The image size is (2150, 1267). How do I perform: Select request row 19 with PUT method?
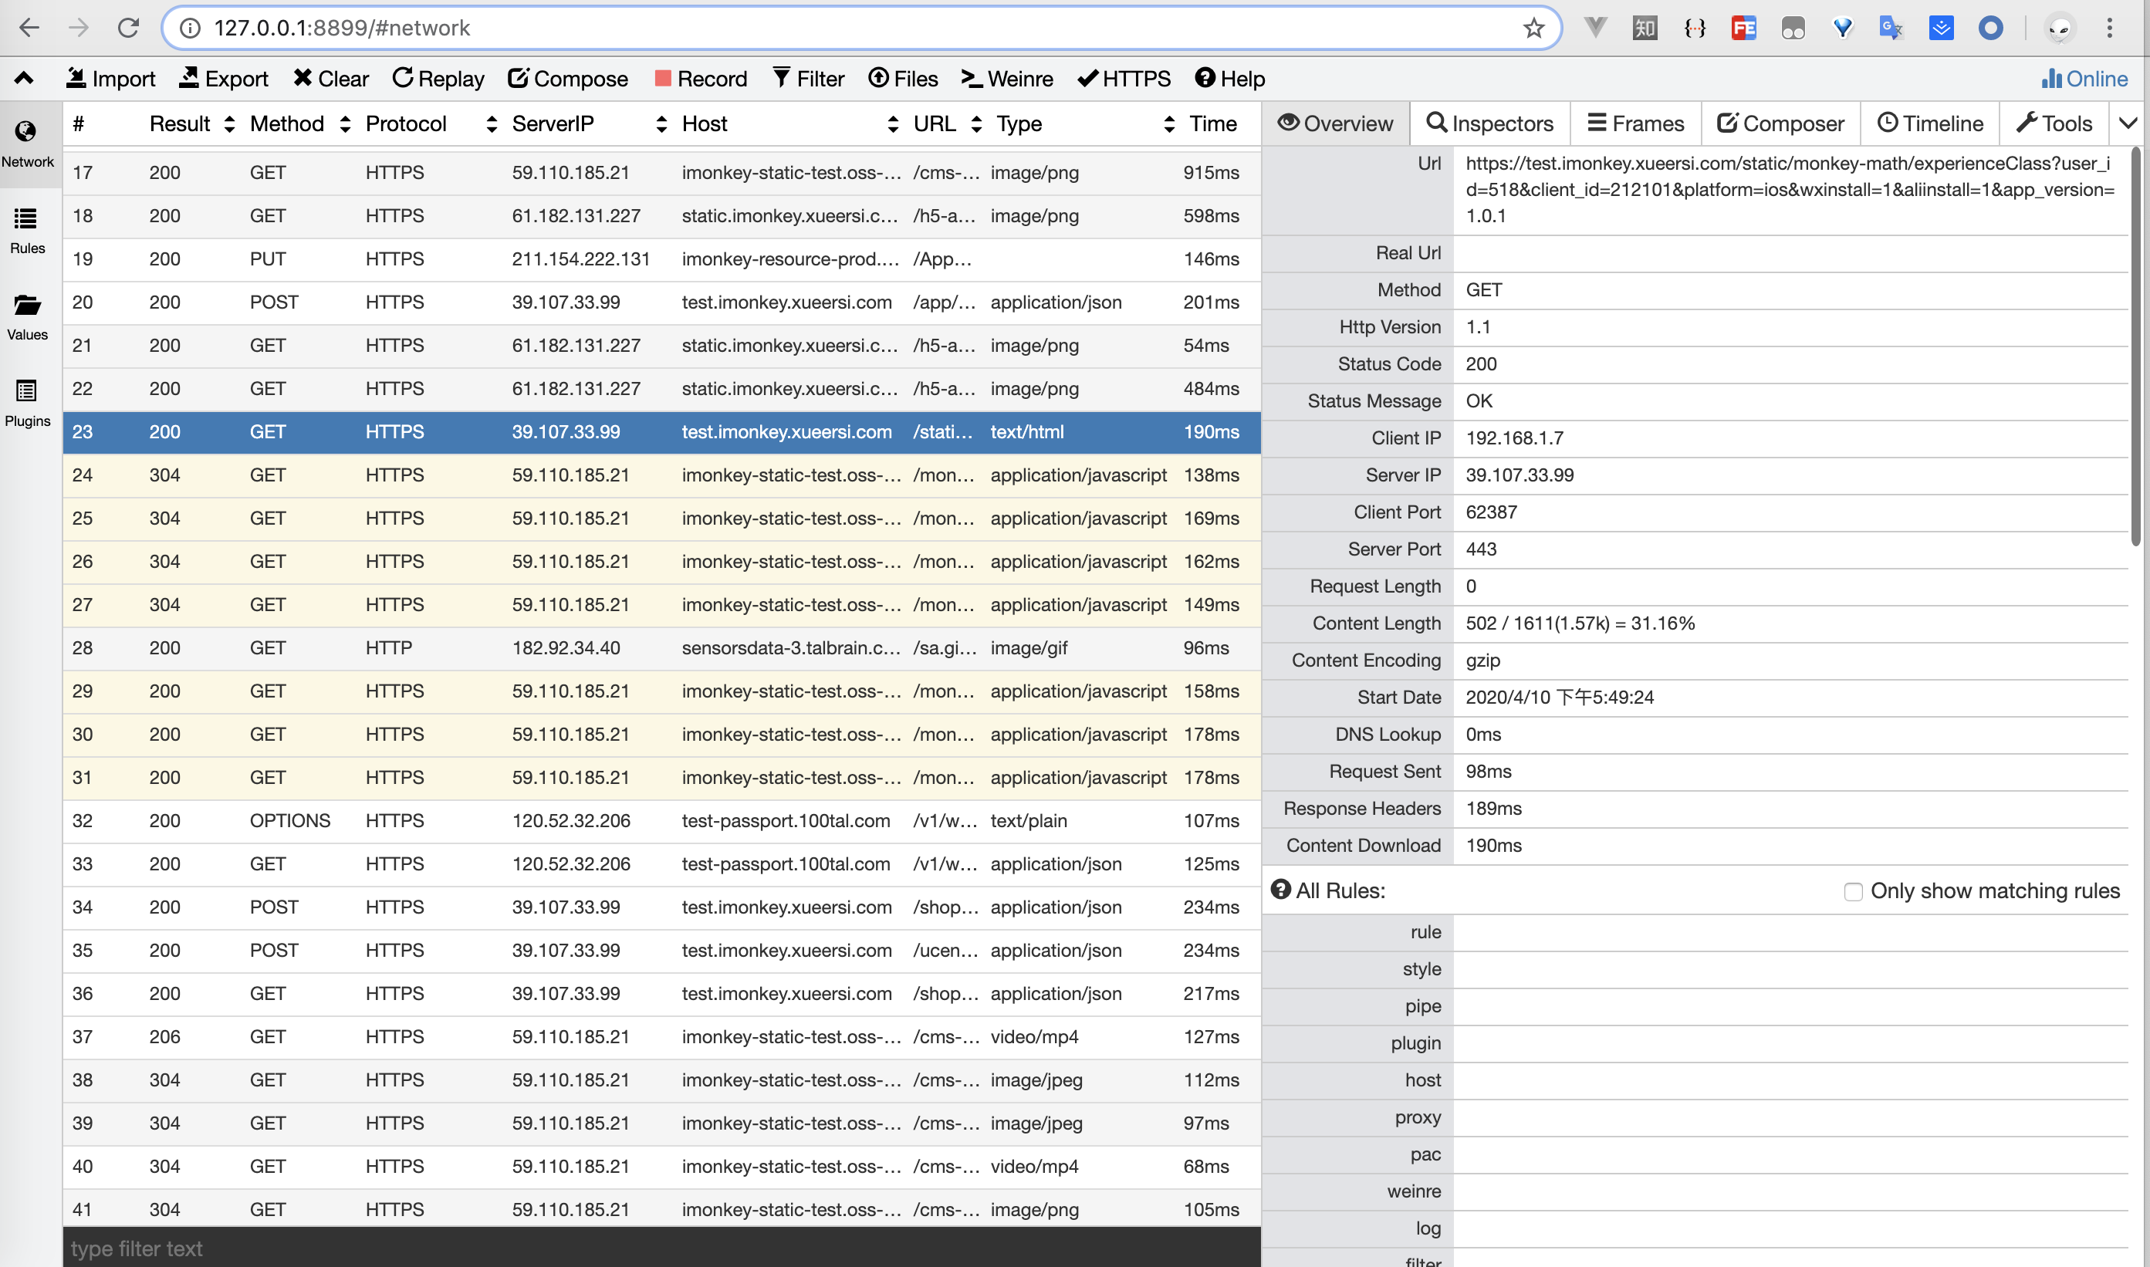coord(661,259)
